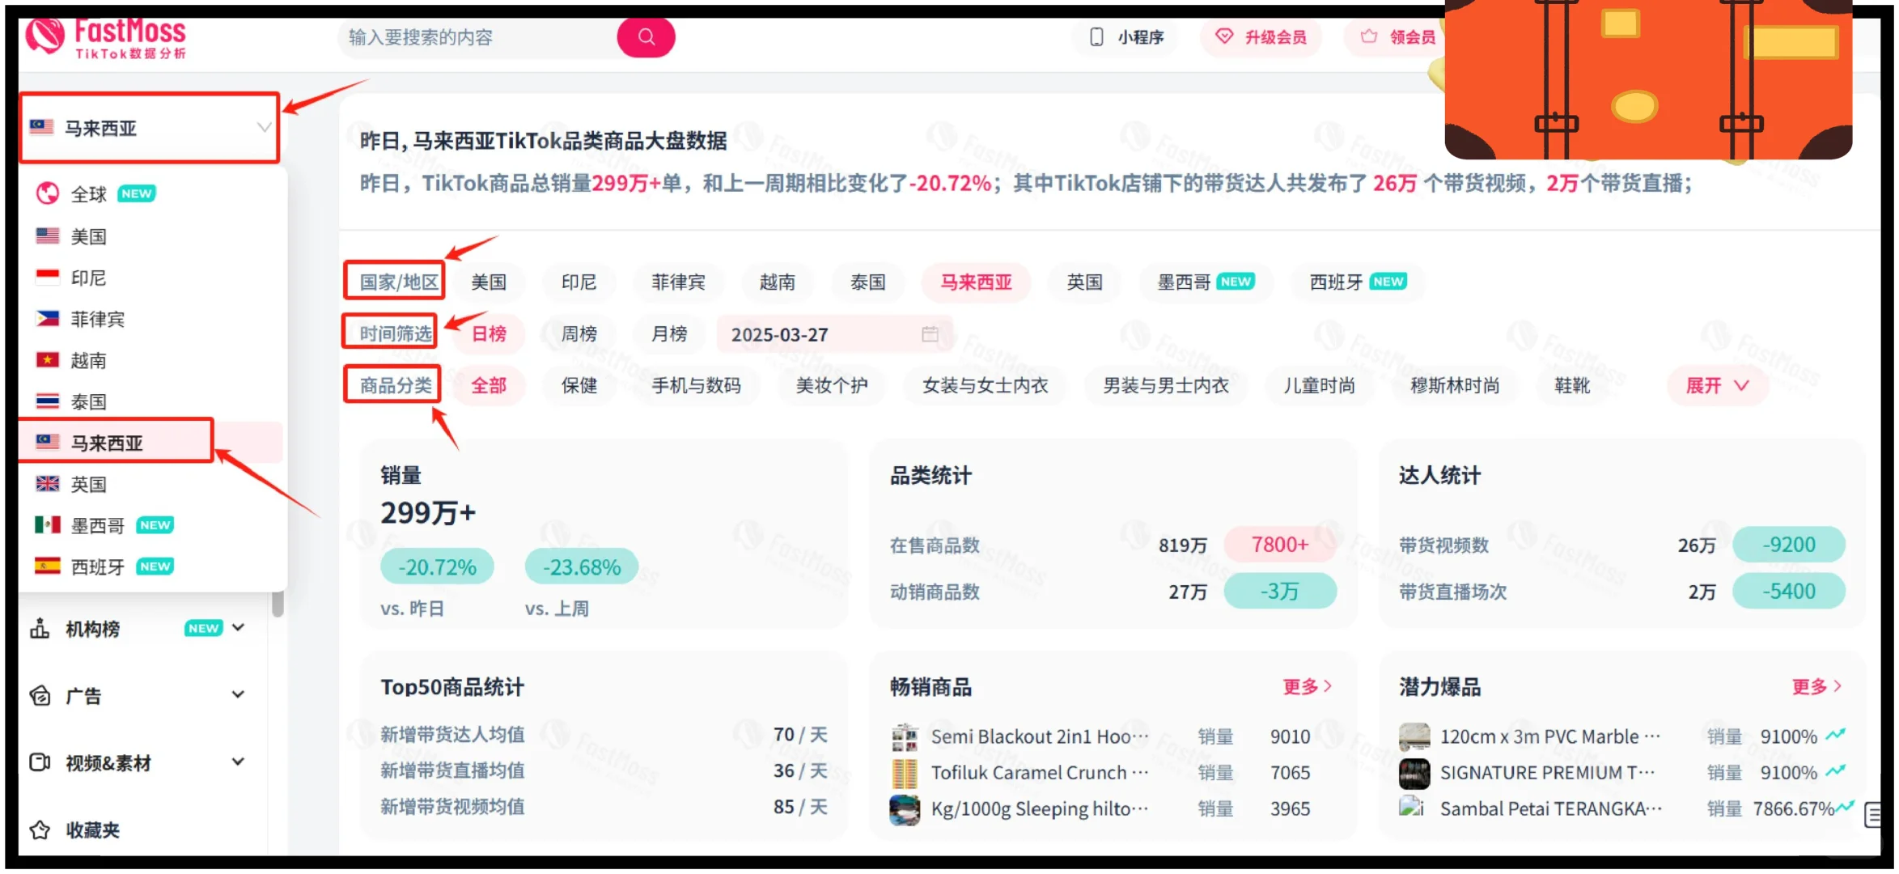Choose 西班牙 in the country filter row
The width and height of the screenshot is (1899, 874).
point(1358,282)
